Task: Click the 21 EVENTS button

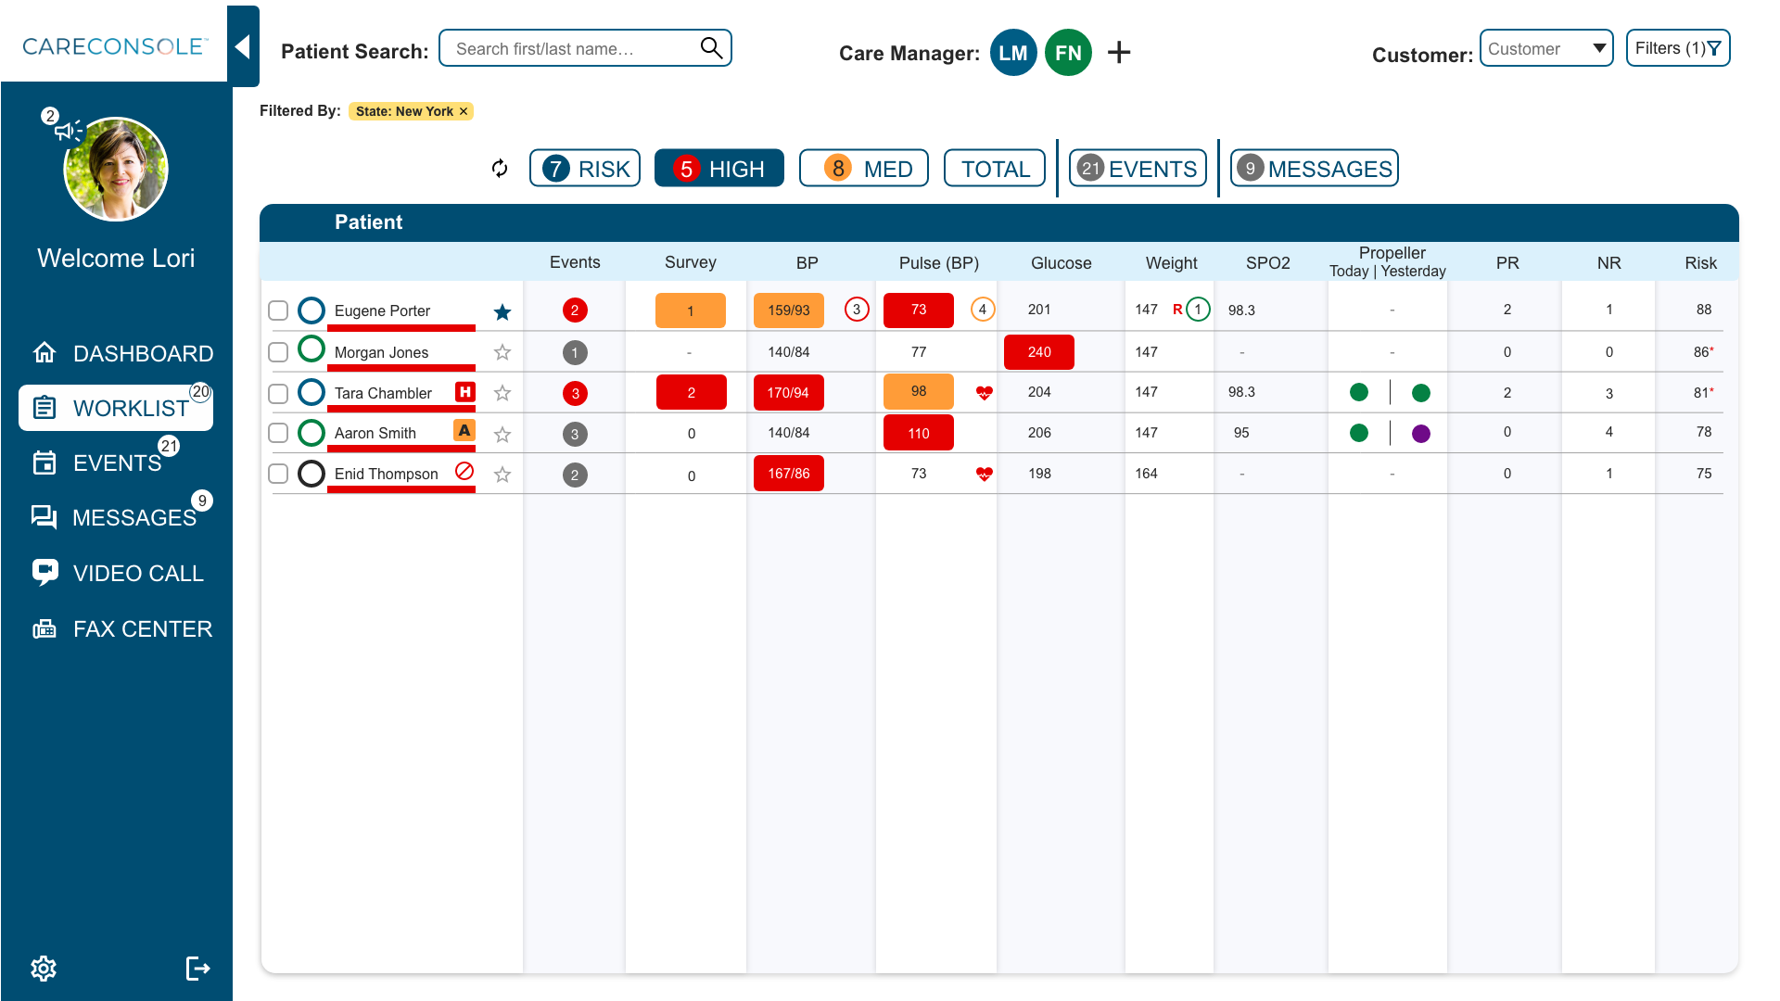Action: click(1138, 169)
